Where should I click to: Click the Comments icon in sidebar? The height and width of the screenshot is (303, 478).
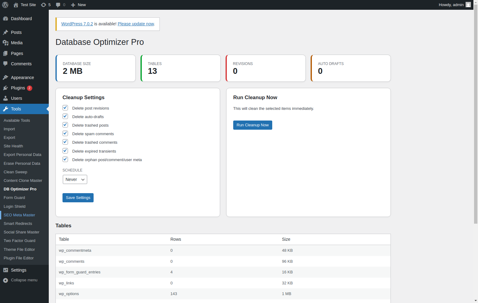coord(5,64)
